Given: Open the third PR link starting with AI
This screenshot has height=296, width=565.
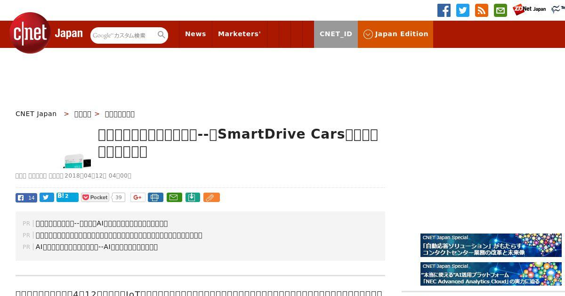Looking at the screenshot, I should [97, 247].
